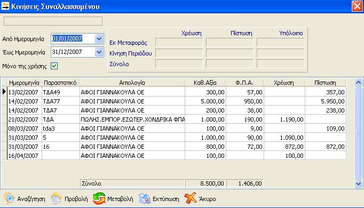Click the 5.950,00 credit cell
This screenshot has height=208, width=364.
(326, 101)
